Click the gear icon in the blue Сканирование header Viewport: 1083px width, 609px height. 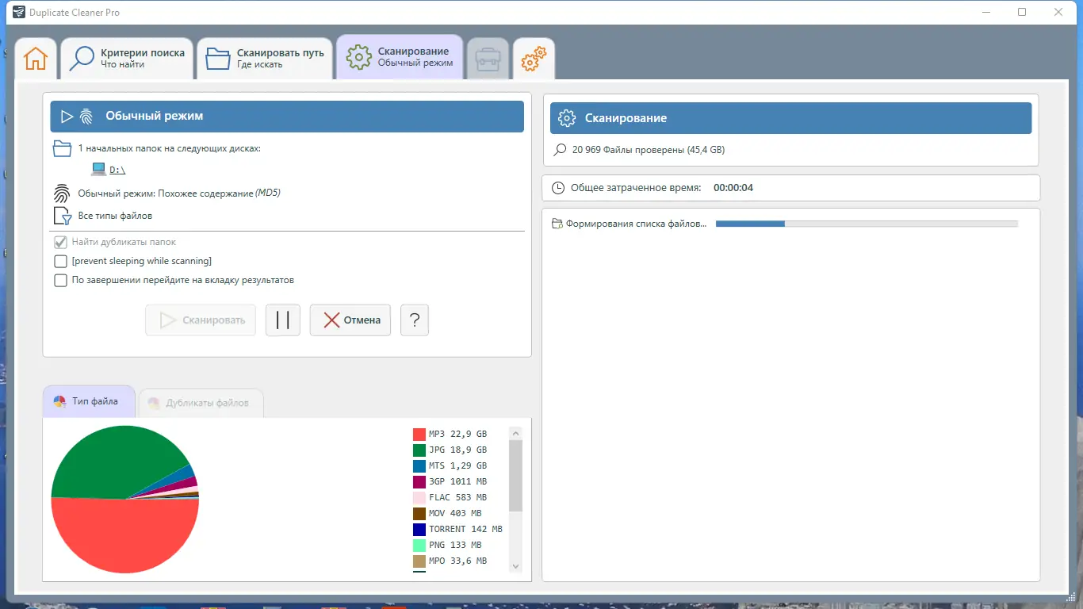point(567,118)
